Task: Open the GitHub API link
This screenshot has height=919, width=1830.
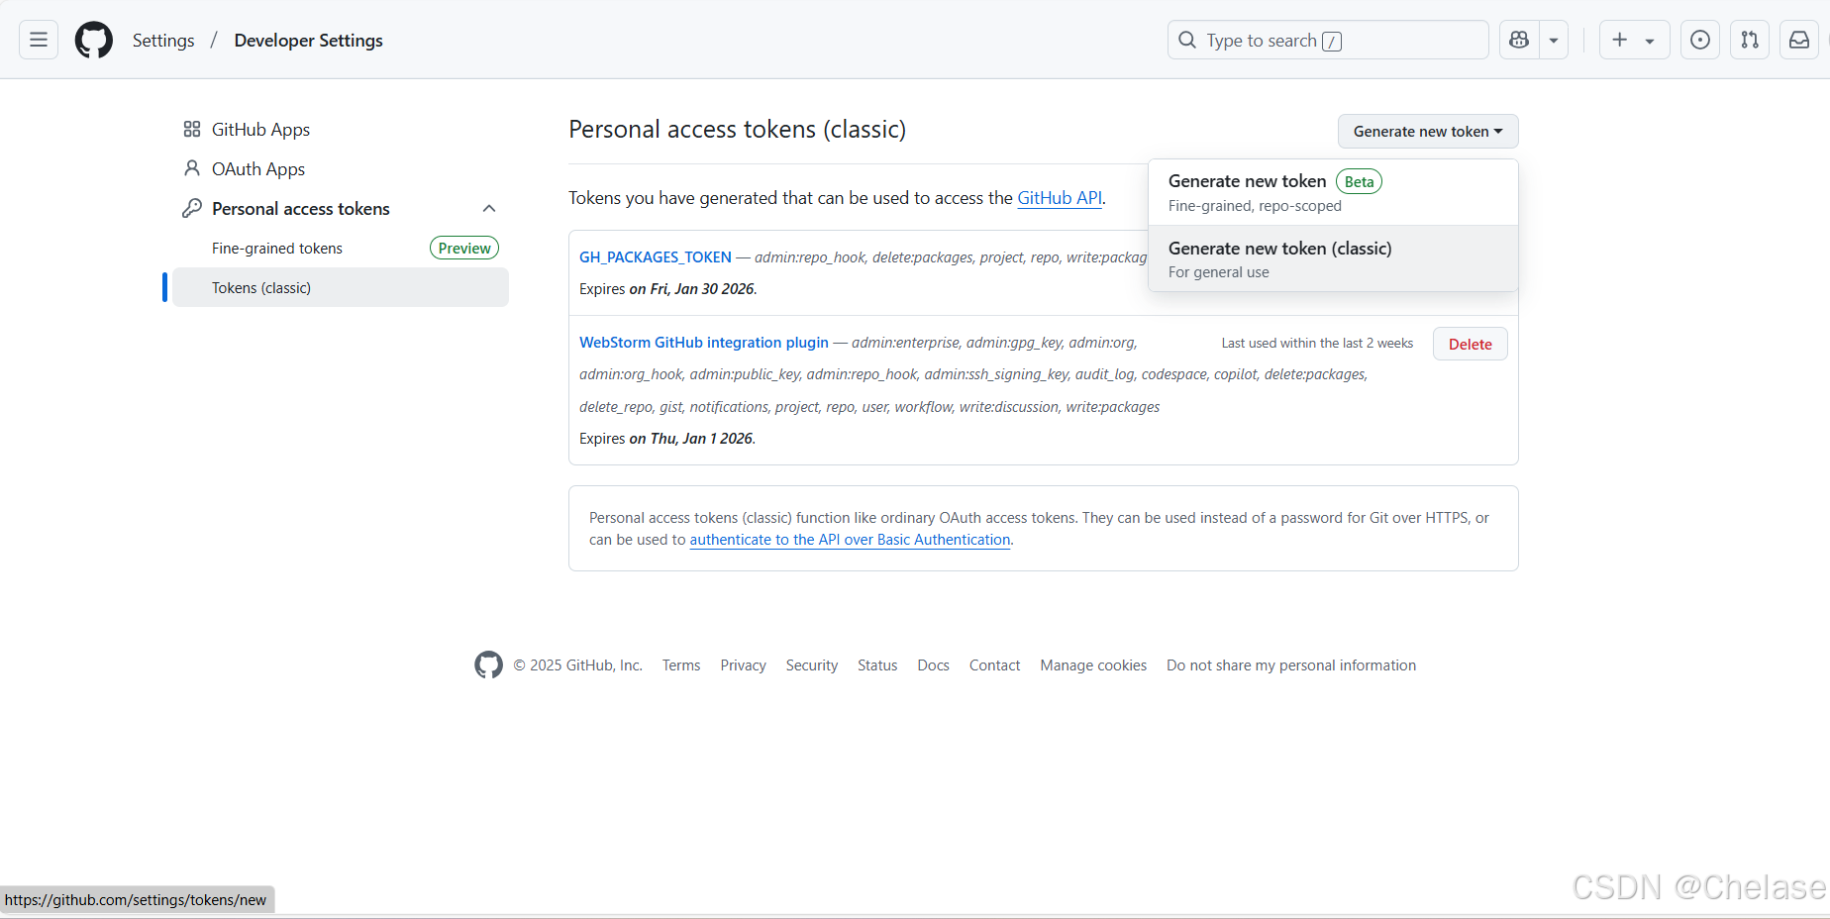Action: click(x=1060, y=198)
